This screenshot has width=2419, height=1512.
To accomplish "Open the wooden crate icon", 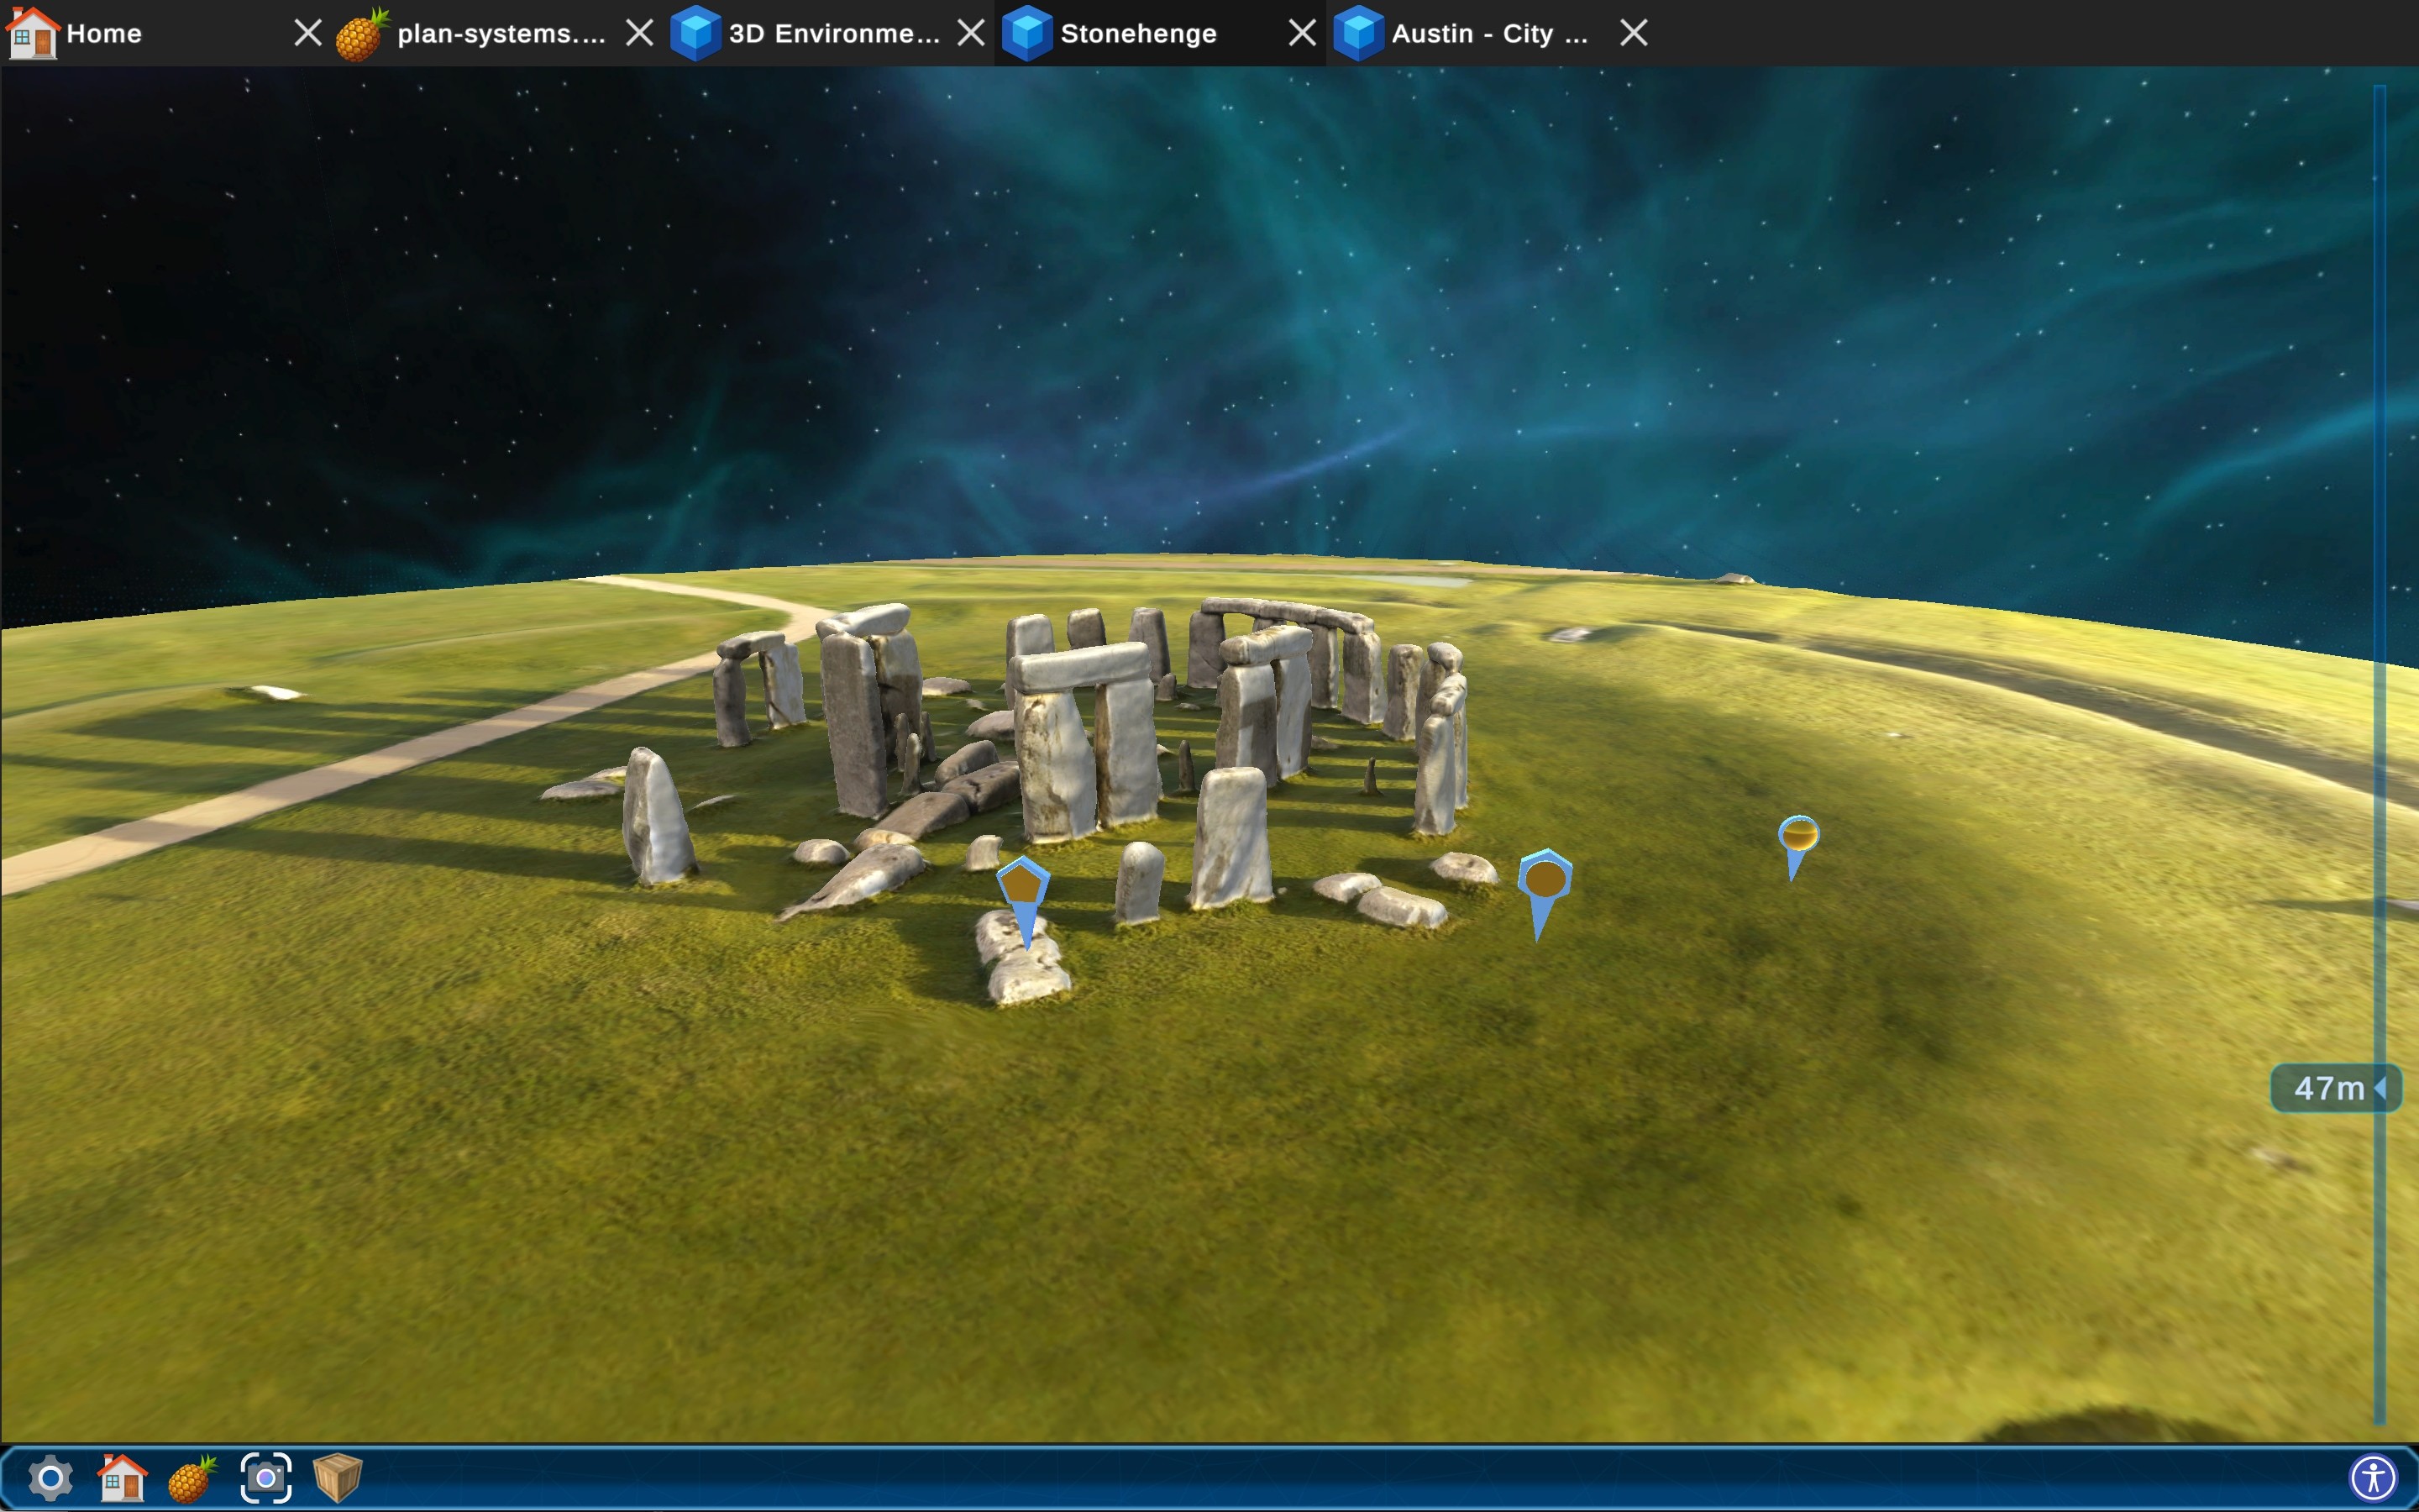I will pos(337,1477).
